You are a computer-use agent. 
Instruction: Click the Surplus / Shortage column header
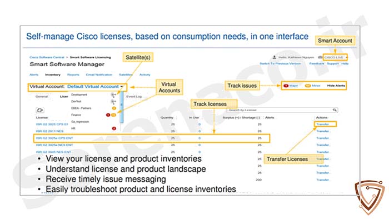click(241, 118)
